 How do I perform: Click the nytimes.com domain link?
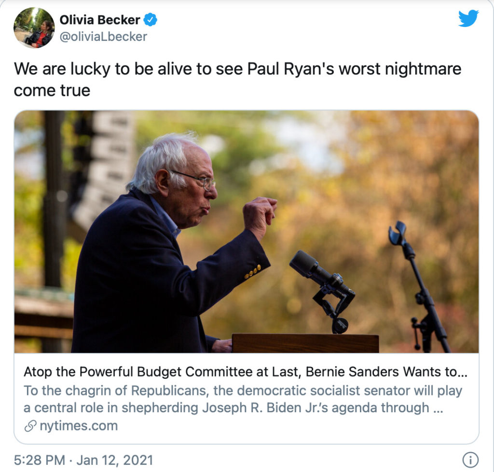(x=79, y=426)
